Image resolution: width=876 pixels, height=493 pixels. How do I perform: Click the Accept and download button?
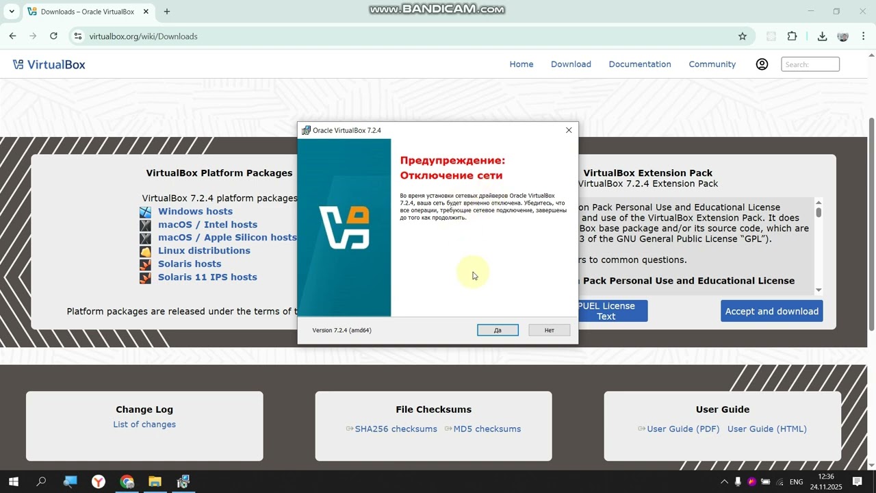pos(772,311)
